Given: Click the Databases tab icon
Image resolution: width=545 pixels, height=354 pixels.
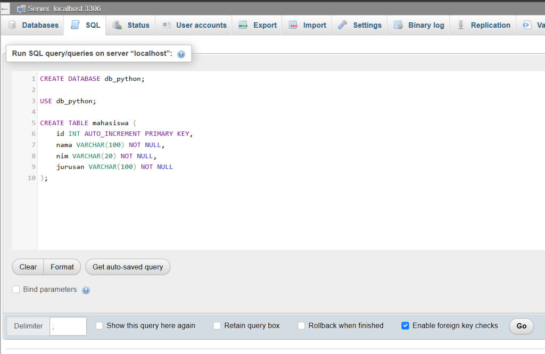Looking at the screenshot, I should 12,25.
